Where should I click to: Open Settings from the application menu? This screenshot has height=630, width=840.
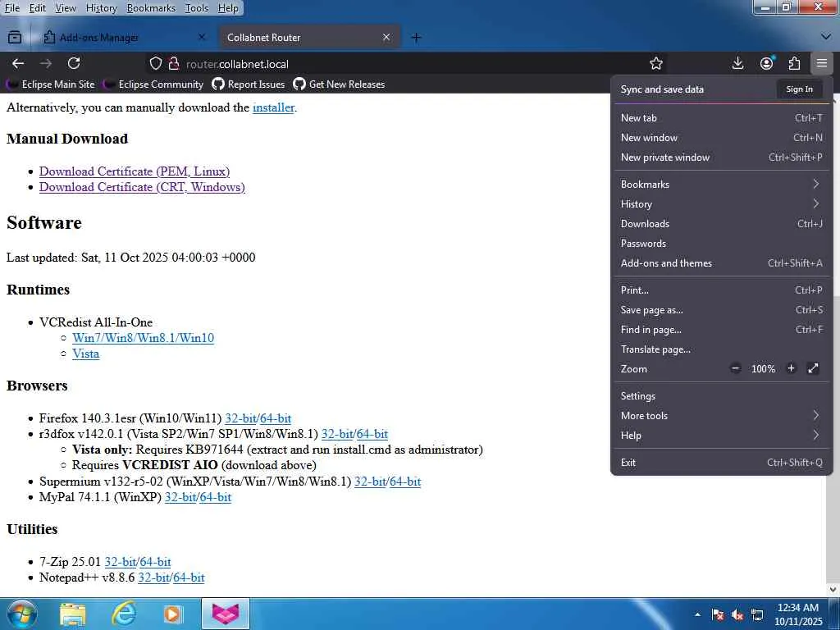click(721, 396)
